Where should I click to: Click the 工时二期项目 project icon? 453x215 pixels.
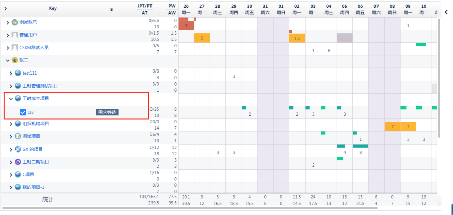pyautogui.click(x=18, y=162)
